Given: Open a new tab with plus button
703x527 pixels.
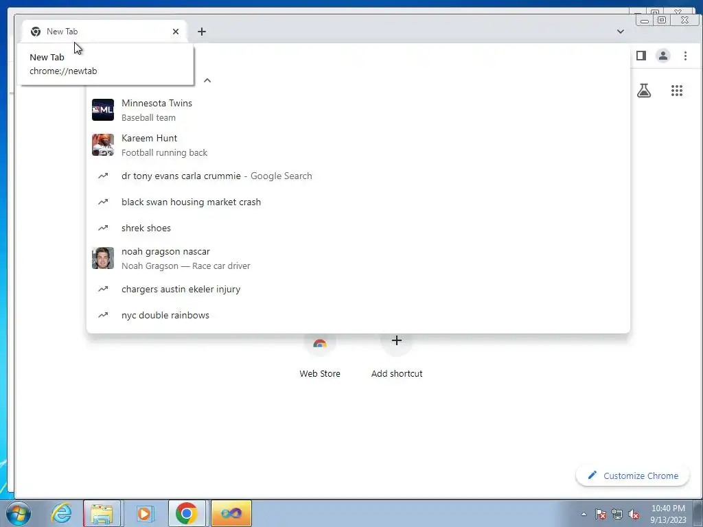Looking at the screenshot, I should pyautogui.click(x=202, y=32).
